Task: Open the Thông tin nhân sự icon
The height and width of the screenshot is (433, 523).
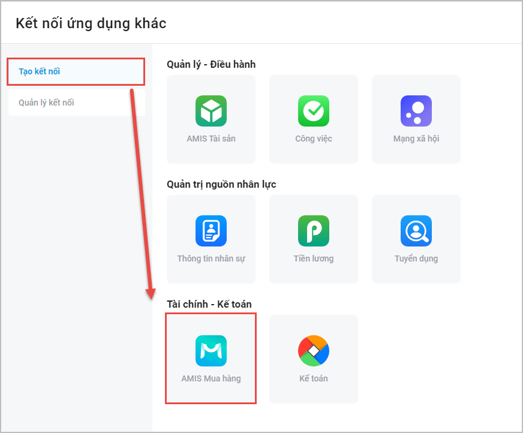Action: (x=211, y=231)
